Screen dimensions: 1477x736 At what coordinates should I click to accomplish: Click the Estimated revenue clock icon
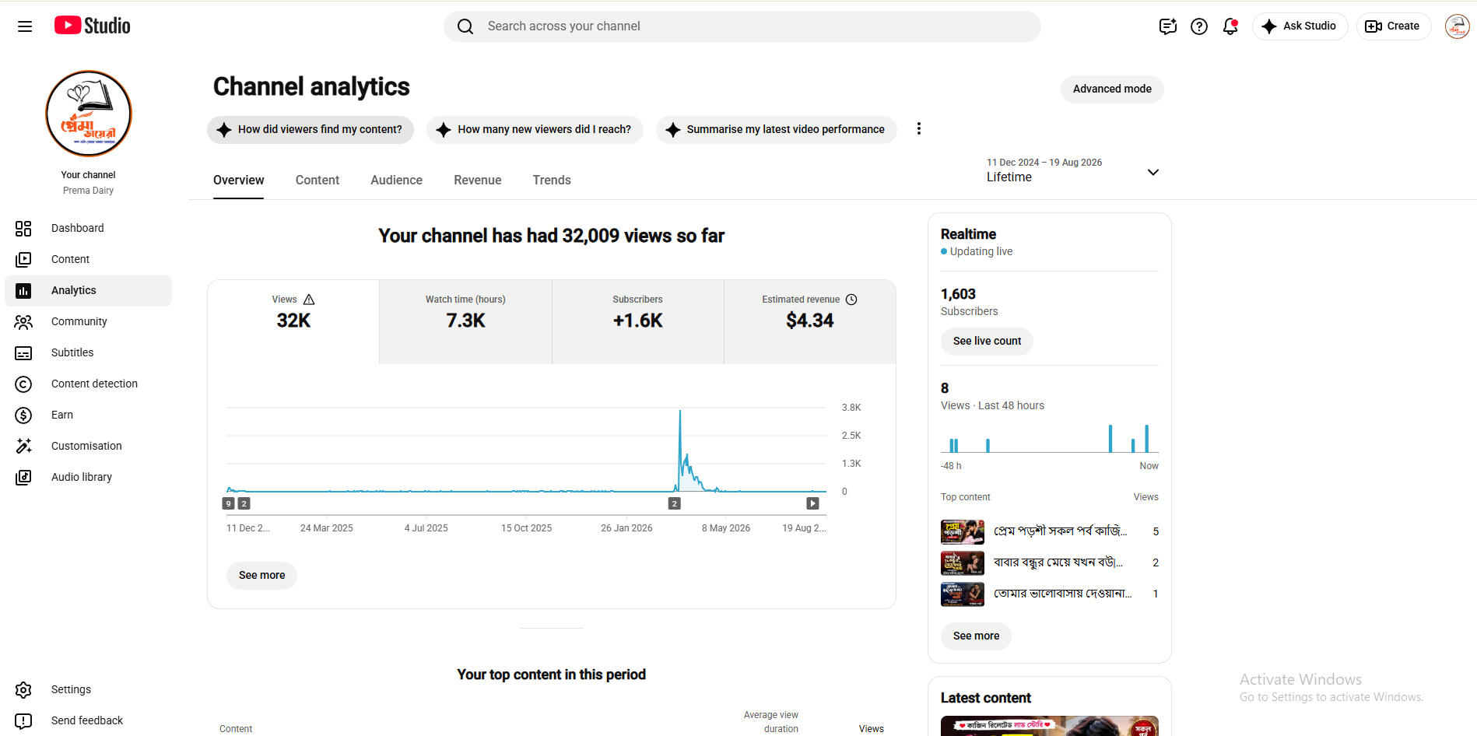click(851, 300)
